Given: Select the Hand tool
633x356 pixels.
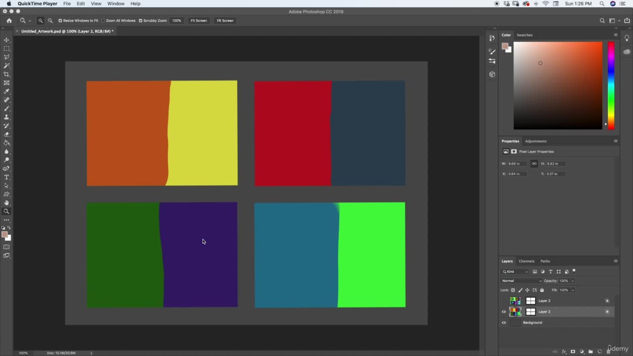Looking at the screenshot, I should pos(6,203).
